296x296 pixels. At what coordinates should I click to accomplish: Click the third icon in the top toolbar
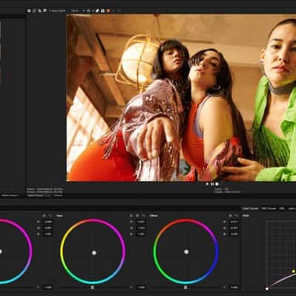point(40,10)
